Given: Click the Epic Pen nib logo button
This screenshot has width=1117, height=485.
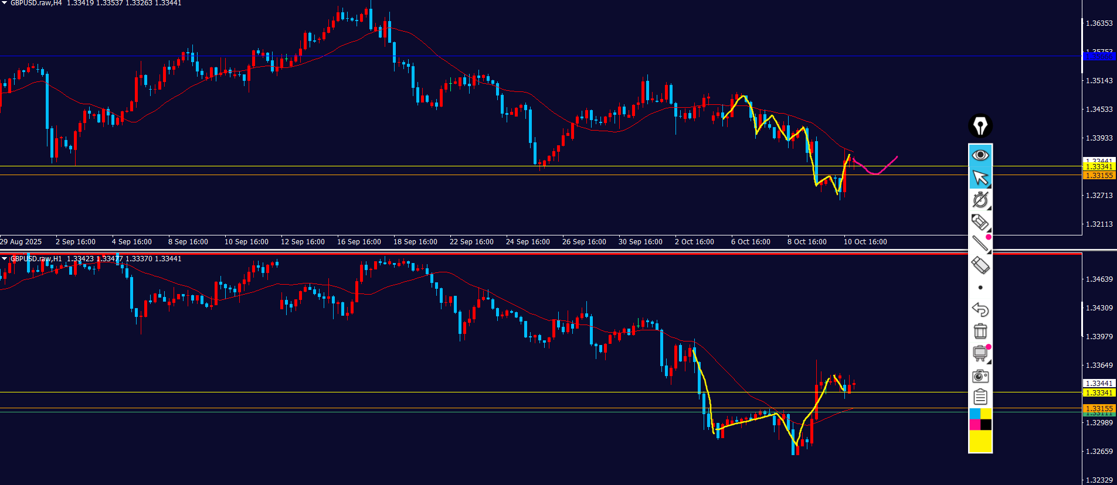Looking at the screenshot, I should click(980, 126).
